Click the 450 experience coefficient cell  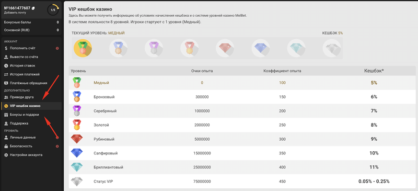282,182
